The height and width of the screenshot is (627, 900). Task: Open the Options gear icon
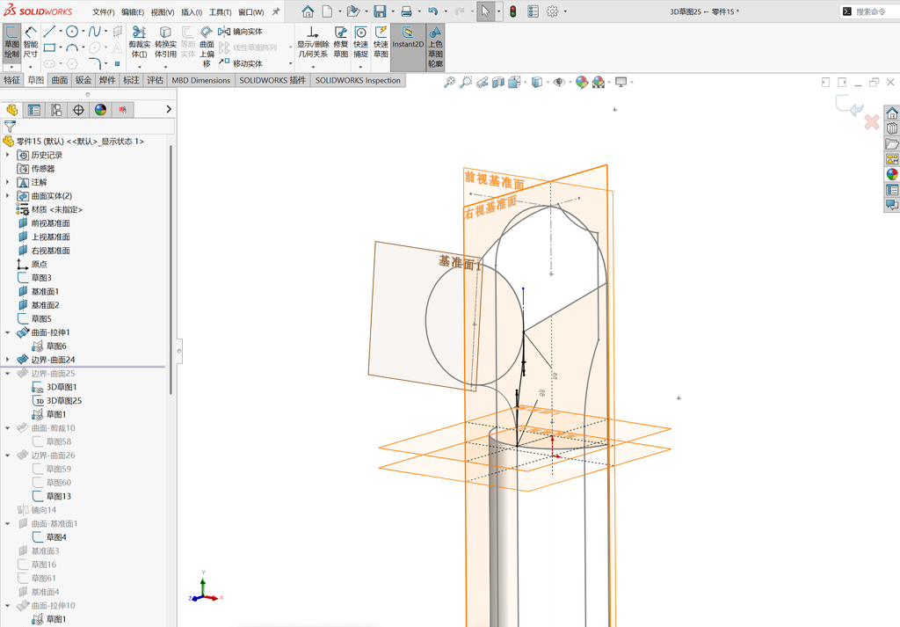(x=552, y=11)
